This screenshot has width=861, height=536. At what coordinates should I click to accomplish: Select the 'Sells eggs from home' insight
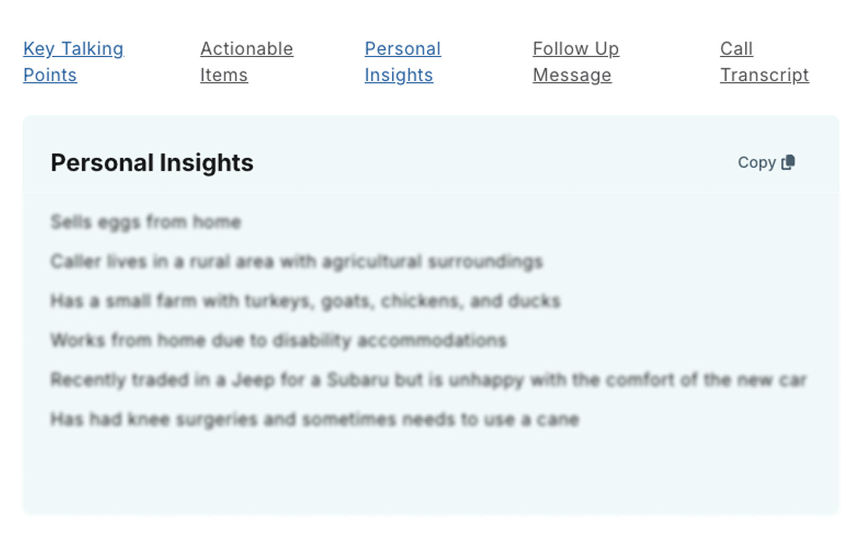point(145,222)
